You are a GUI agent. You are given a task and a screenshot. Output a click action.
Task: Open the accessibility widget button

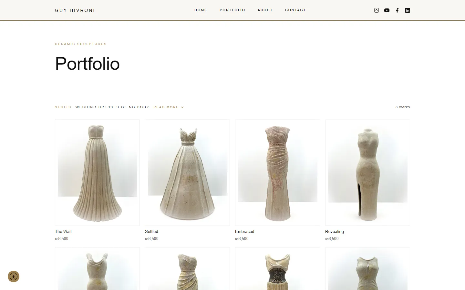coord(14,276)
